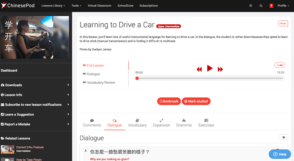
Task: Open the How to Type Pinyin lesson
Action: click(x=29, y=159)
